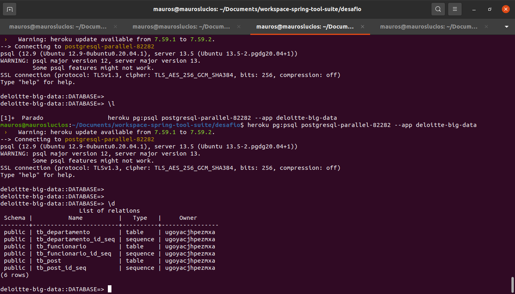This screenshot has width=515, height=294.
Task: Open the terminal search tool
Action: pos(438,9)
